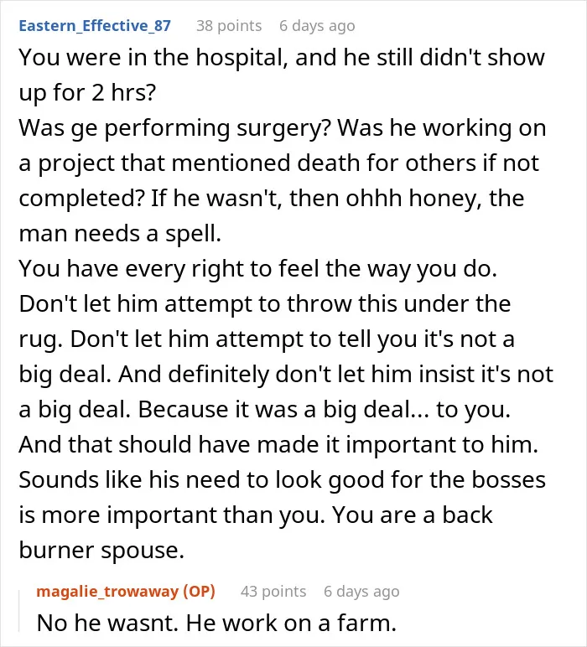Click 'Don't let him attempt to throw this' line
Screen dimensions: 587x647
click(x=265, y=304)
